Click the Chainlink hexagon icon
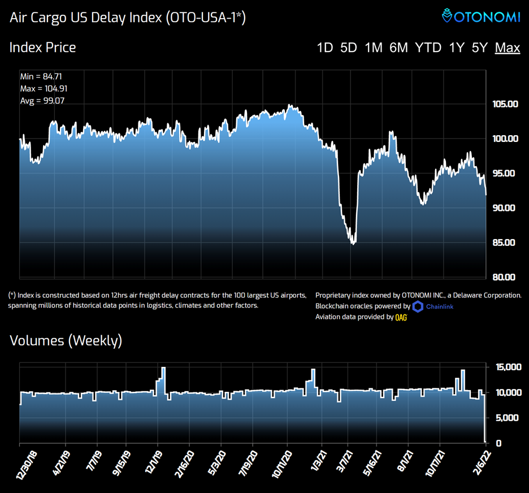Image resolution: width=529 pixels, height=493 pixels. tap(418, 306)
